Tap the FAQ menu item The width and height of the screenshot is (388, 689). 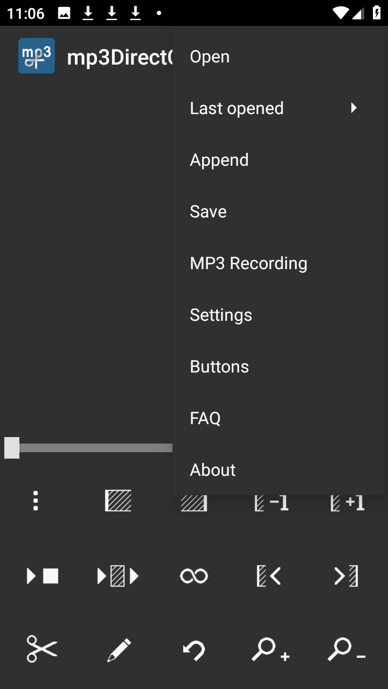coord(205,418)
